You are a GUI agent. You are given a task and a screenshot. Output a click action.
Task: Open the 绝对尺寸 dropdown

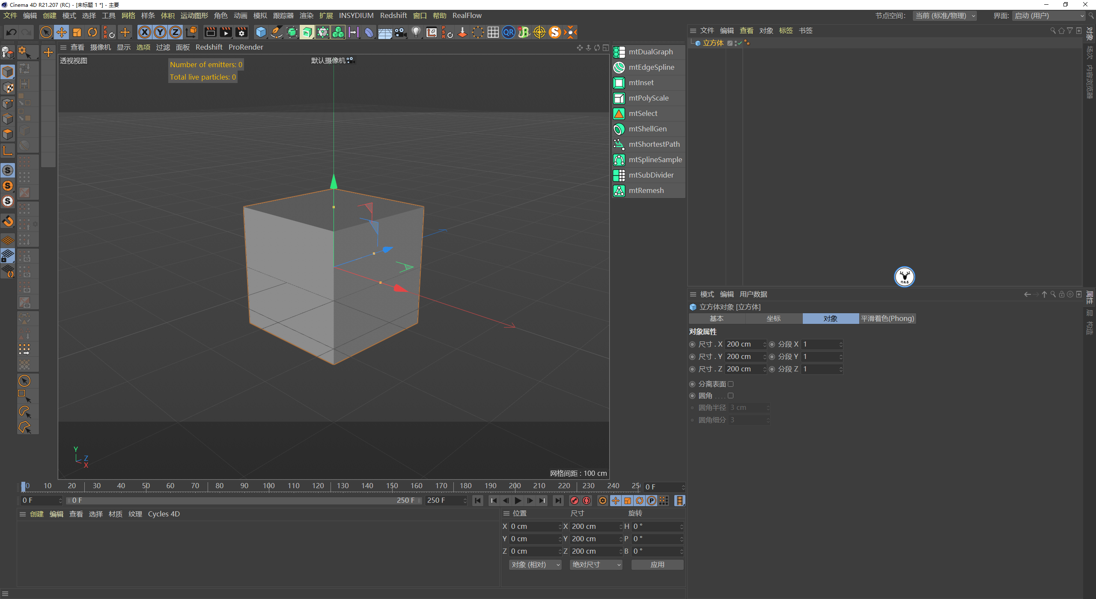[x=596, y=565]
